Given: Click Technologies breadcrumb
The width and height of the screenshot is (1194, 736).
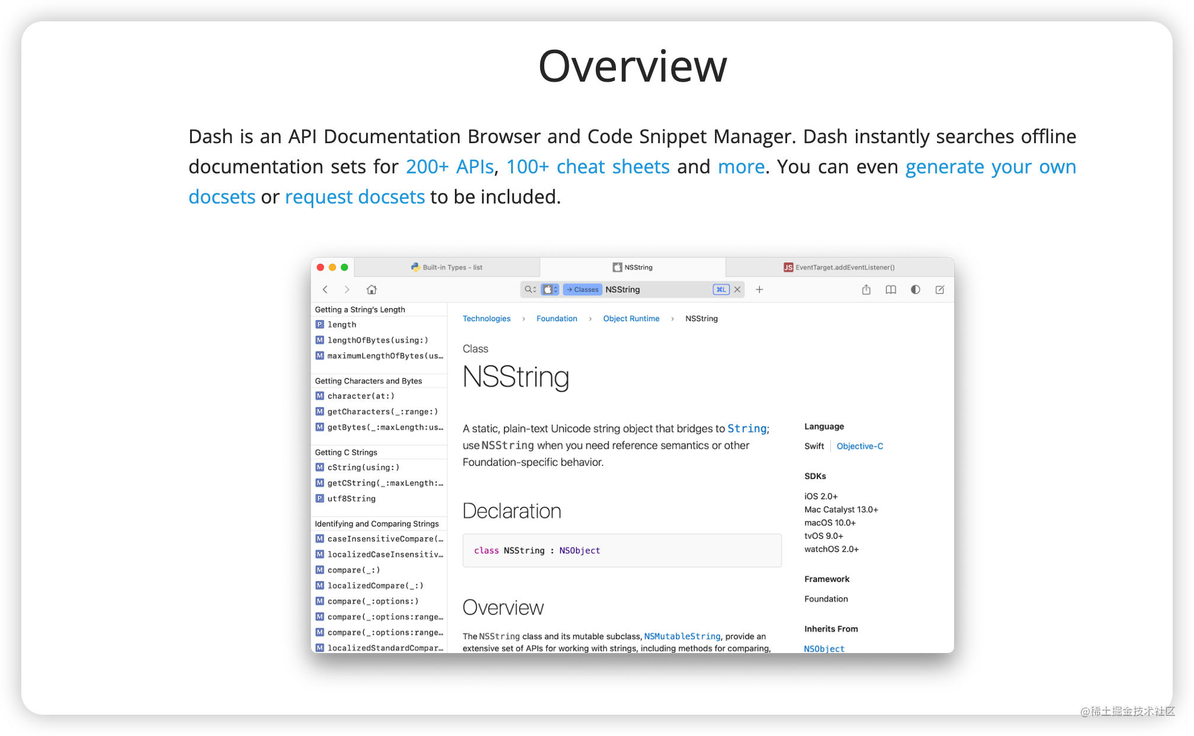Looking at the screenshot, I should (486, 318).
